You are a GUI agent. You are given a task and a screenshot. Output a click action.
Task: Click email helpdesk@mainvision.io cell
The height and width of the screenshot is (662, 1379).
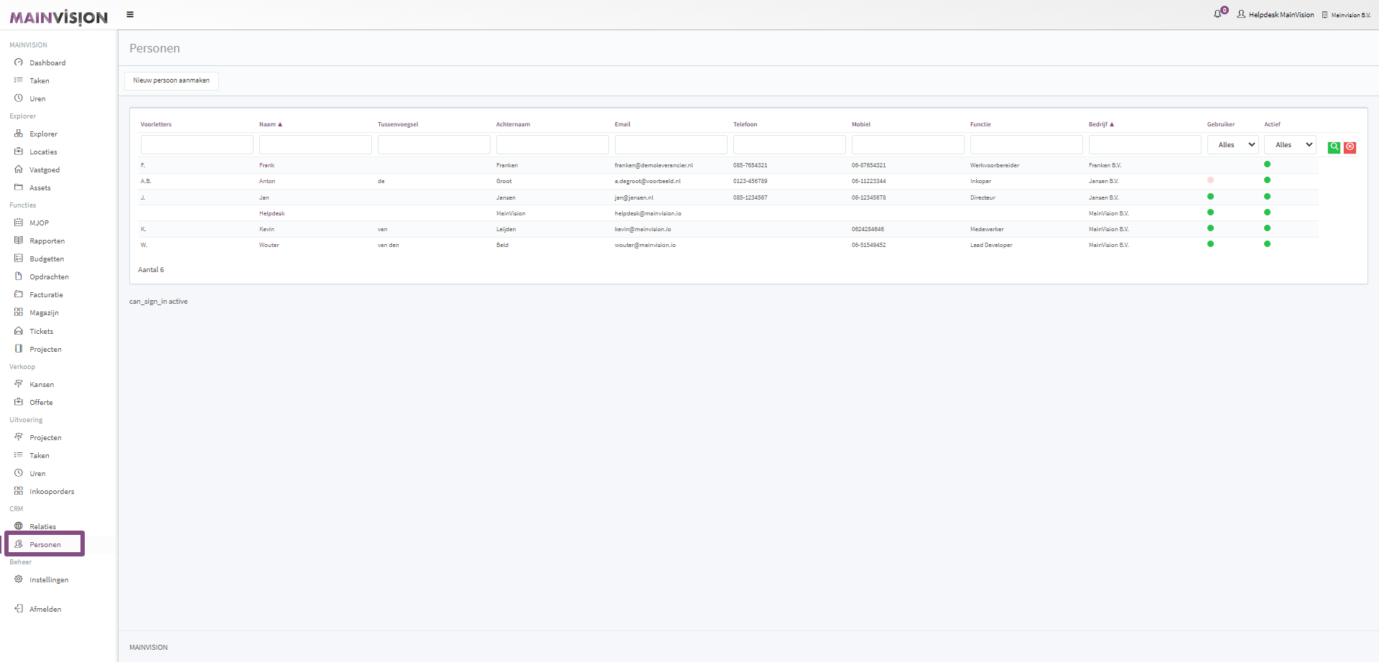click(x=648, y=213)
